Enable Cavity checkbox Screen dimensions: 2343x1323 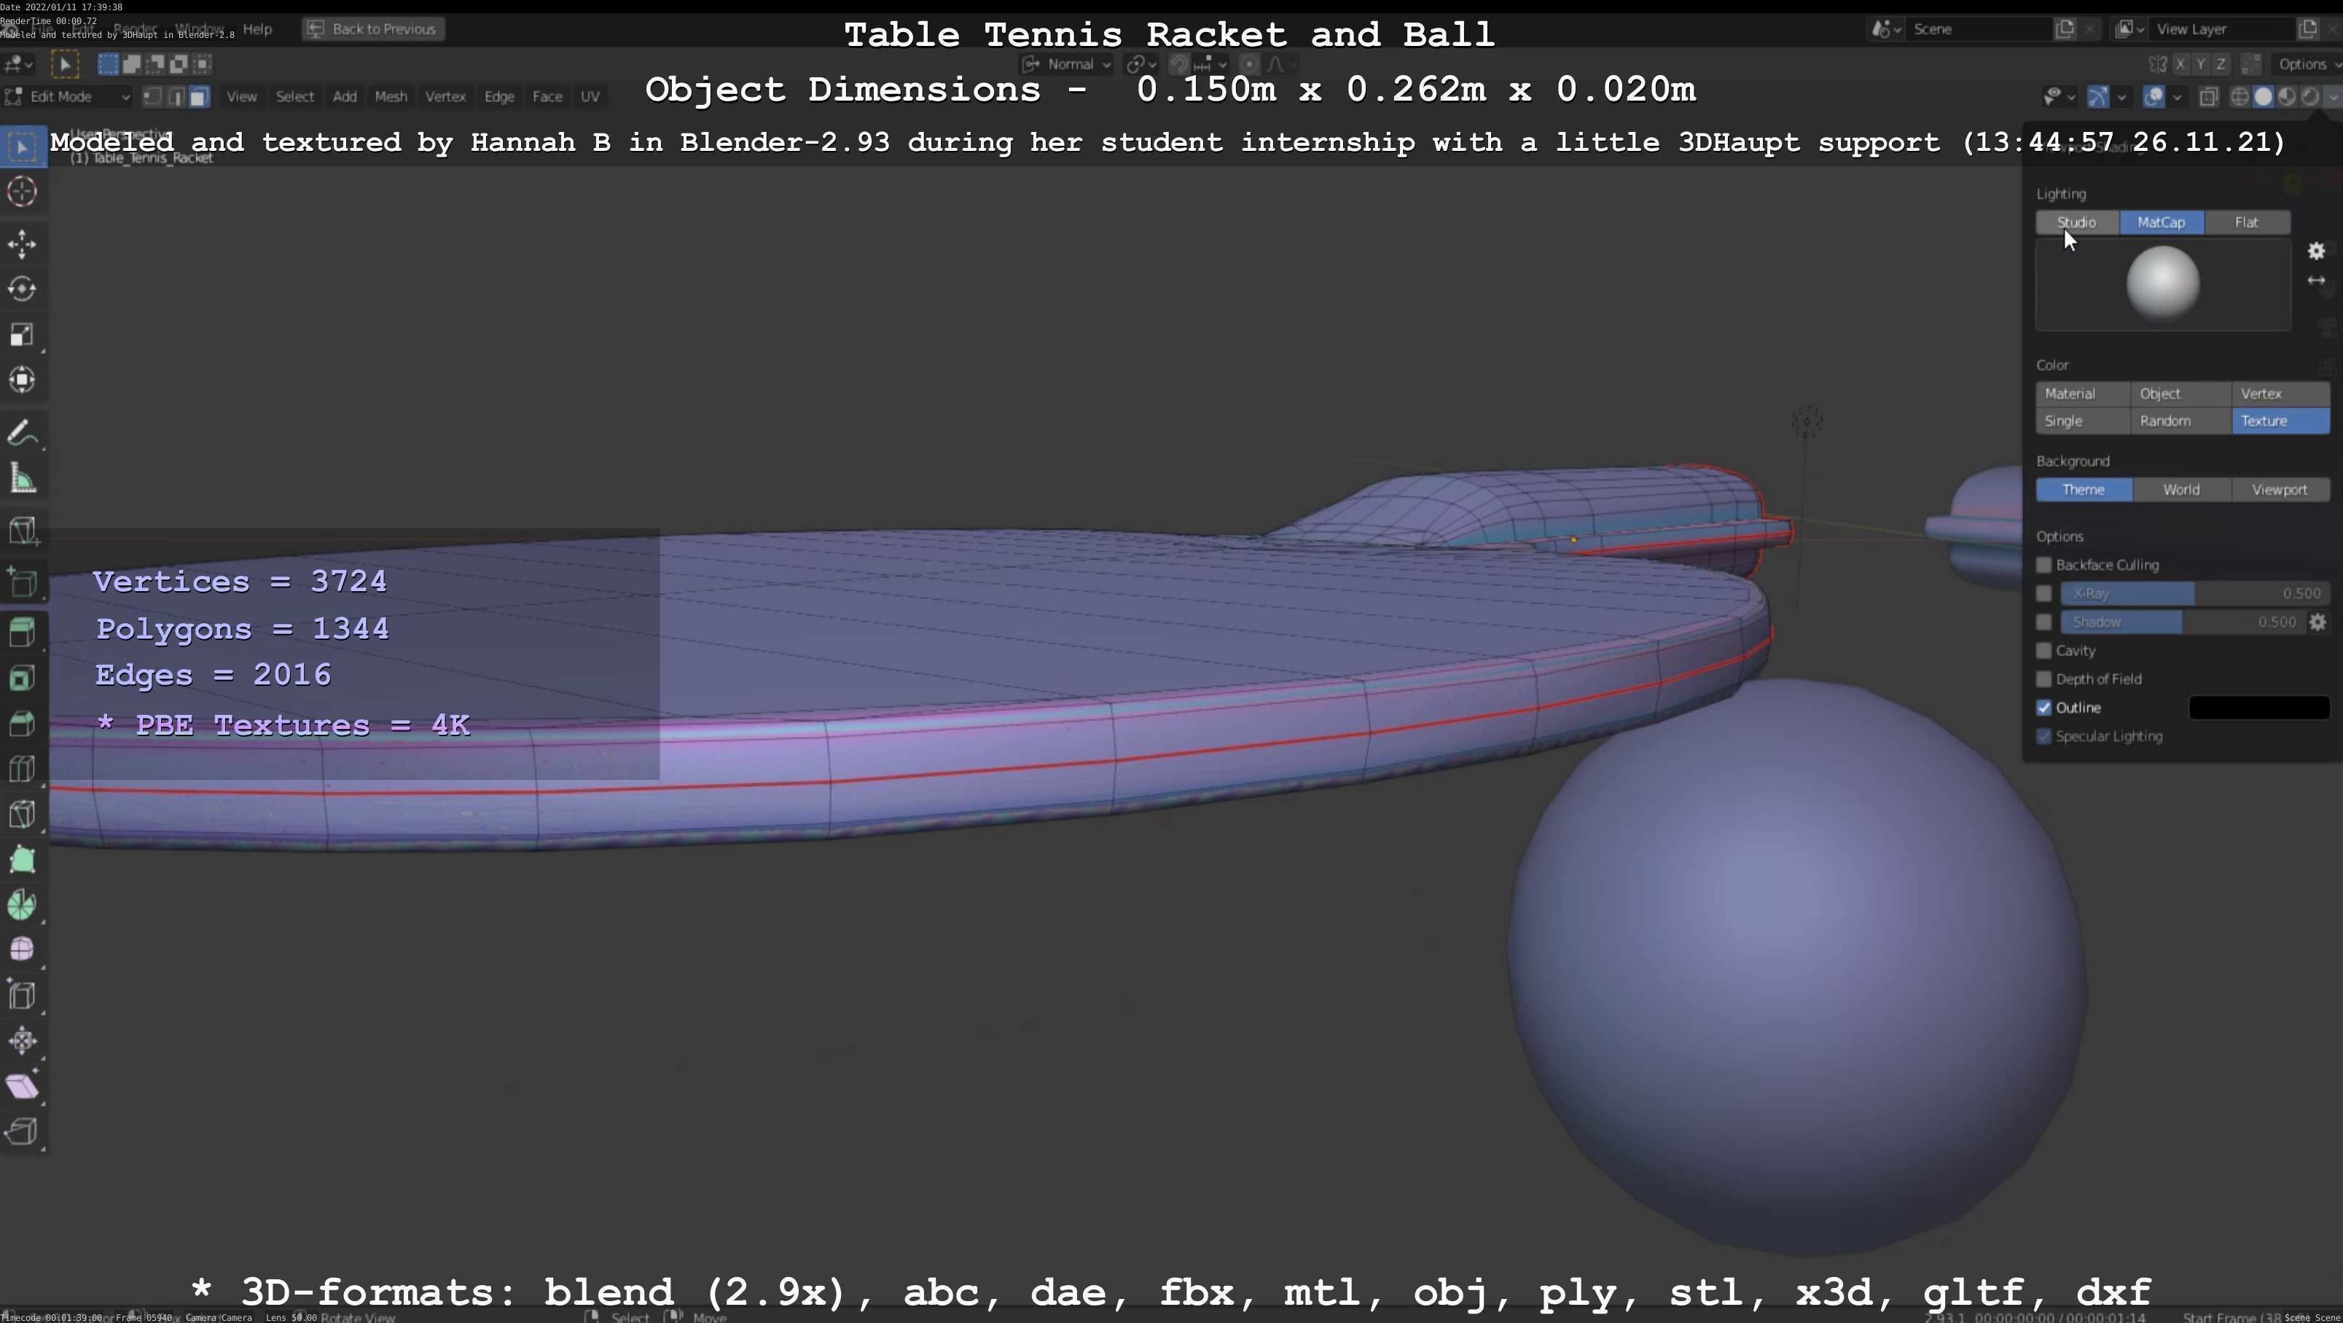[x=2043, y=651]
